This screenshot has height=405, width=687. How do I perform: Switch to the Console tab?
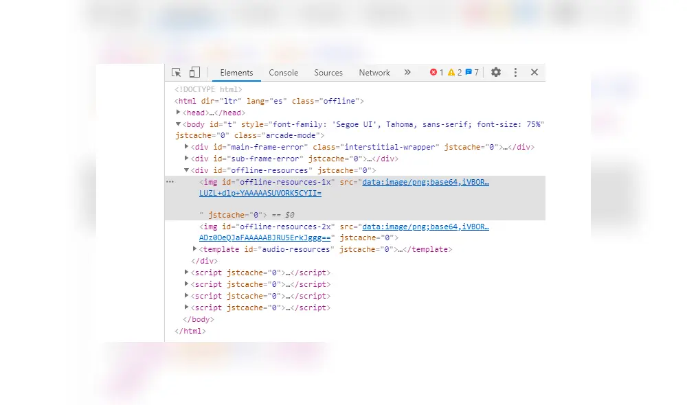[283, 73]
